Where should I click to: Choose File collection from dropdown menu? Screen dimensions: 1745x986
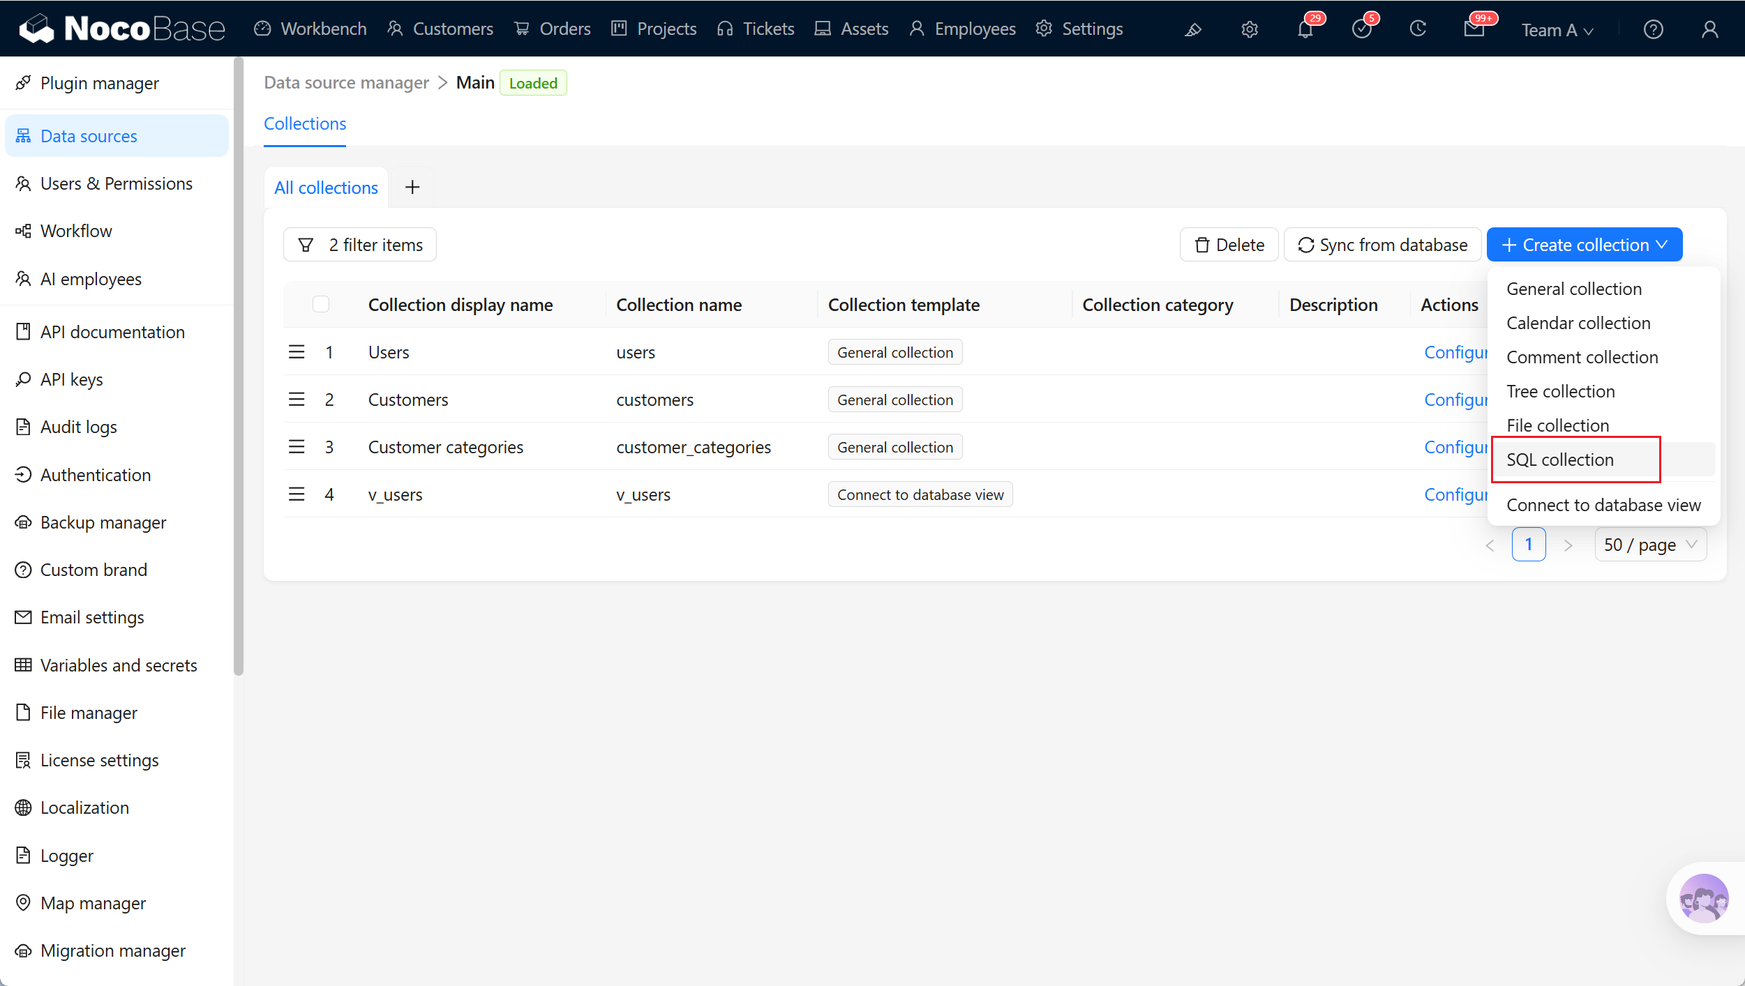point(1603,425)
